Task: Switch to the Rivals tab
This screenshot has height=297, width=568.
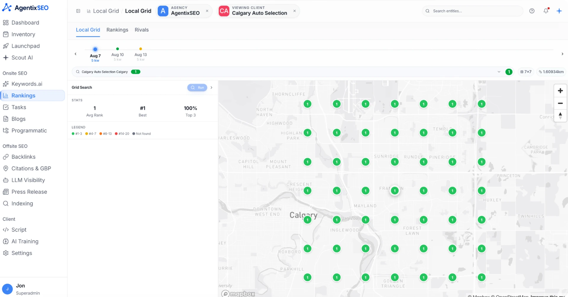Action: pos(142,30)
